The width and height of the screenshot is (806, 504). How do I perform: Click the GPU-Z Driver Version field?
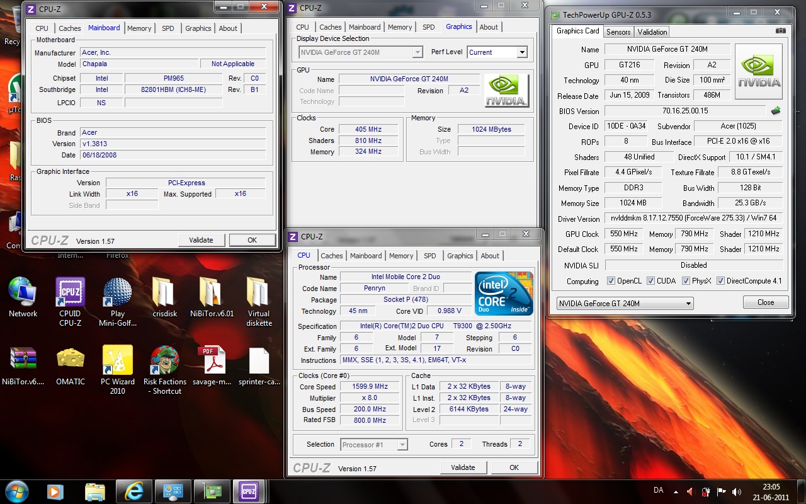(x=694, y=219)
